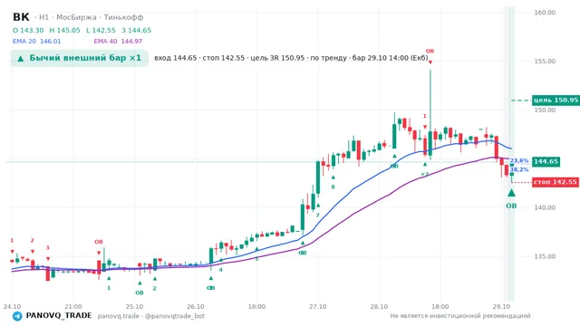The image size is (580, 326).
Task: Click the 27.10 date on time axis
Action: [318, 307]
